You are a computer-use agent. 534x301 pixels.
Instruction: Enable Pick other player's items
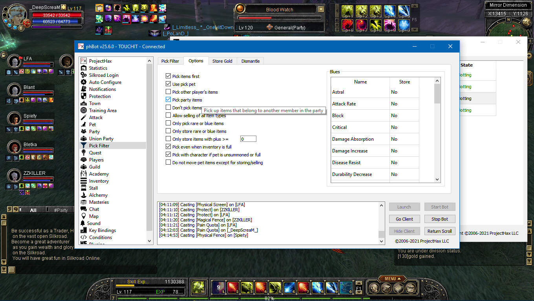[x=168, y=92]
